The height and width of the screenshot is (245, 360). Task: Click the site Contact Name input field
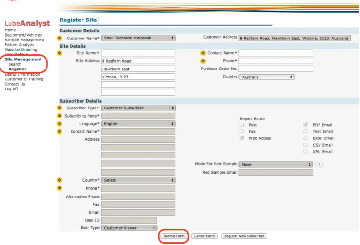pyautogui.click(x=276, y=53)
